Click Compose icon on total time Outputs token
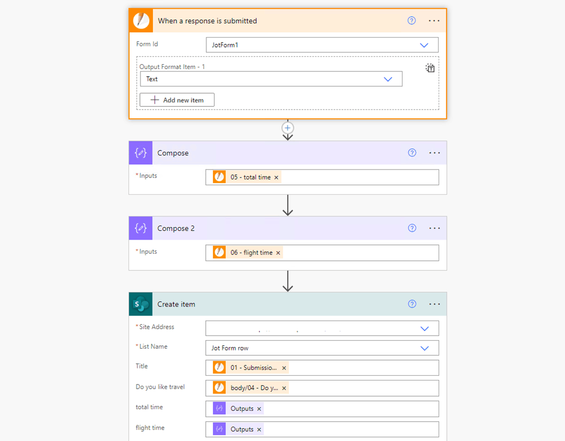This screenshot has width=565, height=441. [219, 409]
